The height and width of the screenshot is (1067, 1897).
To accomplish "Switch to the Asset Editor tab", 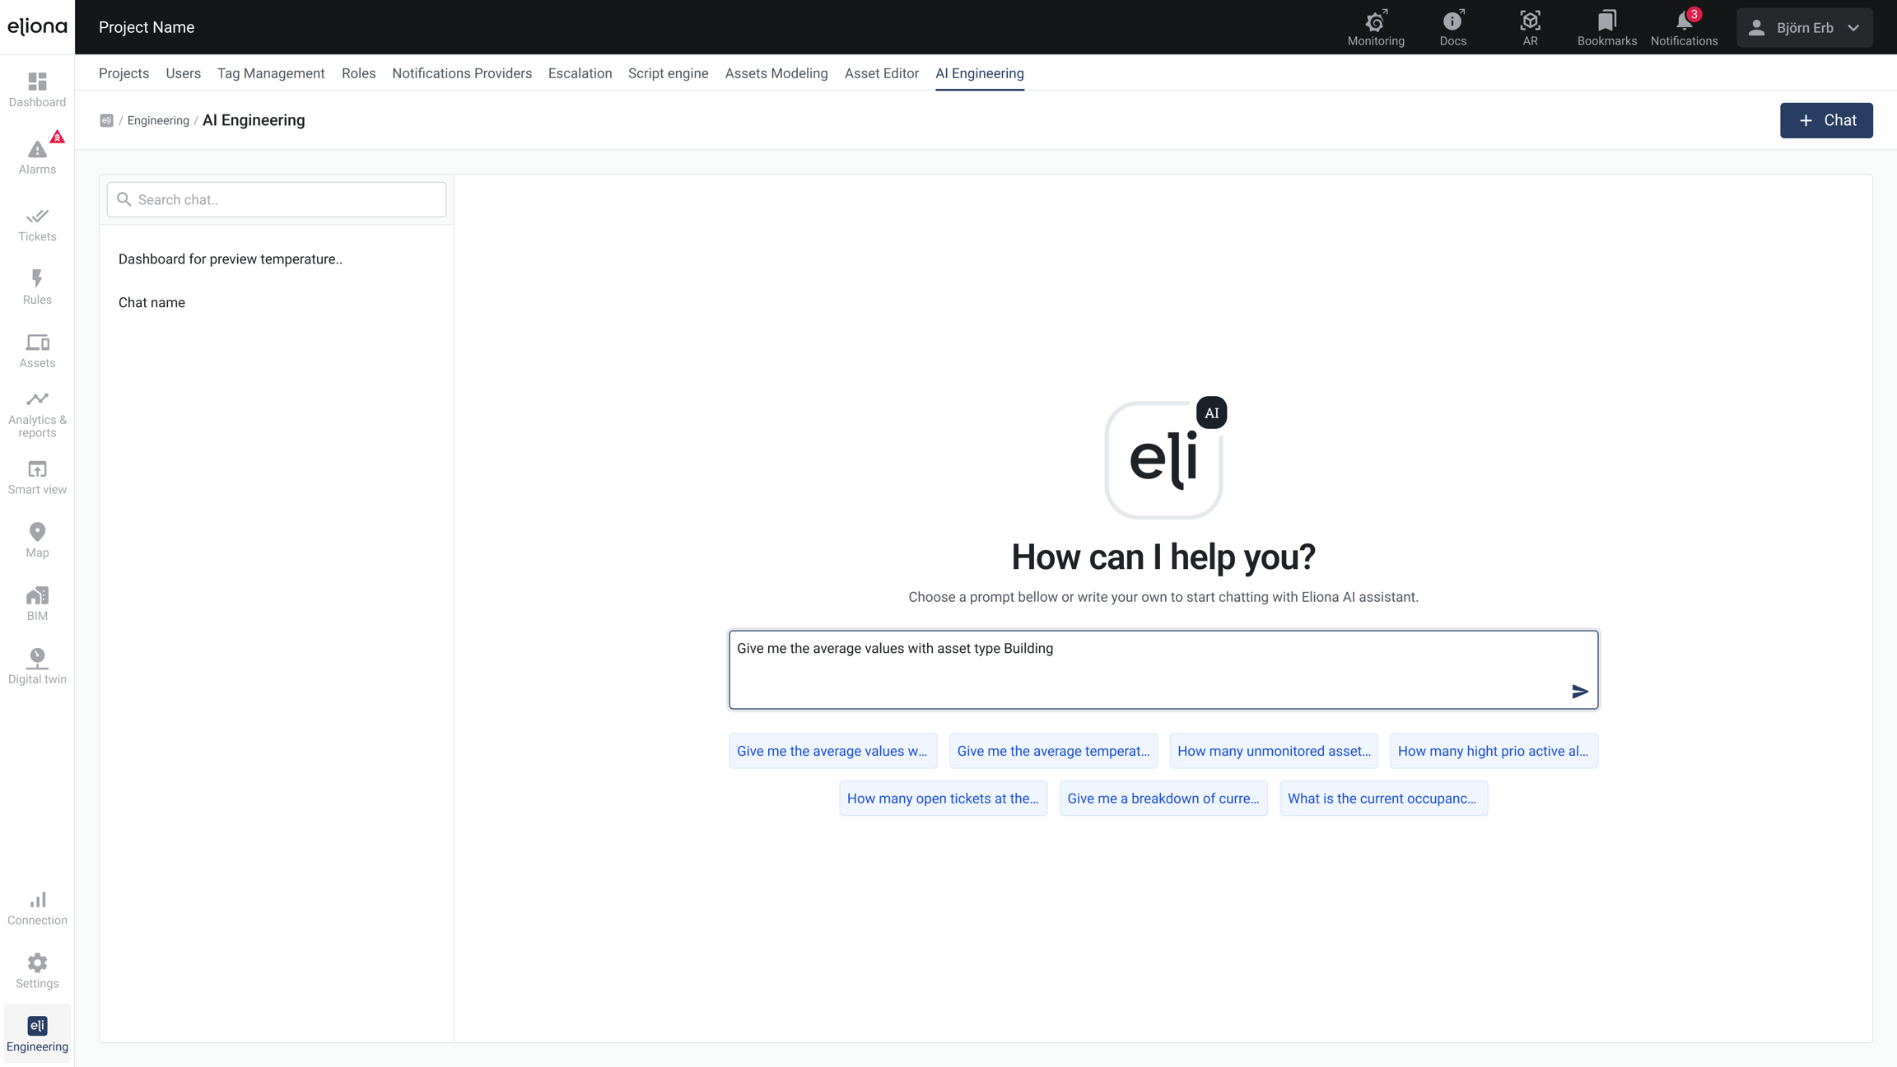I will pos(881,73).
